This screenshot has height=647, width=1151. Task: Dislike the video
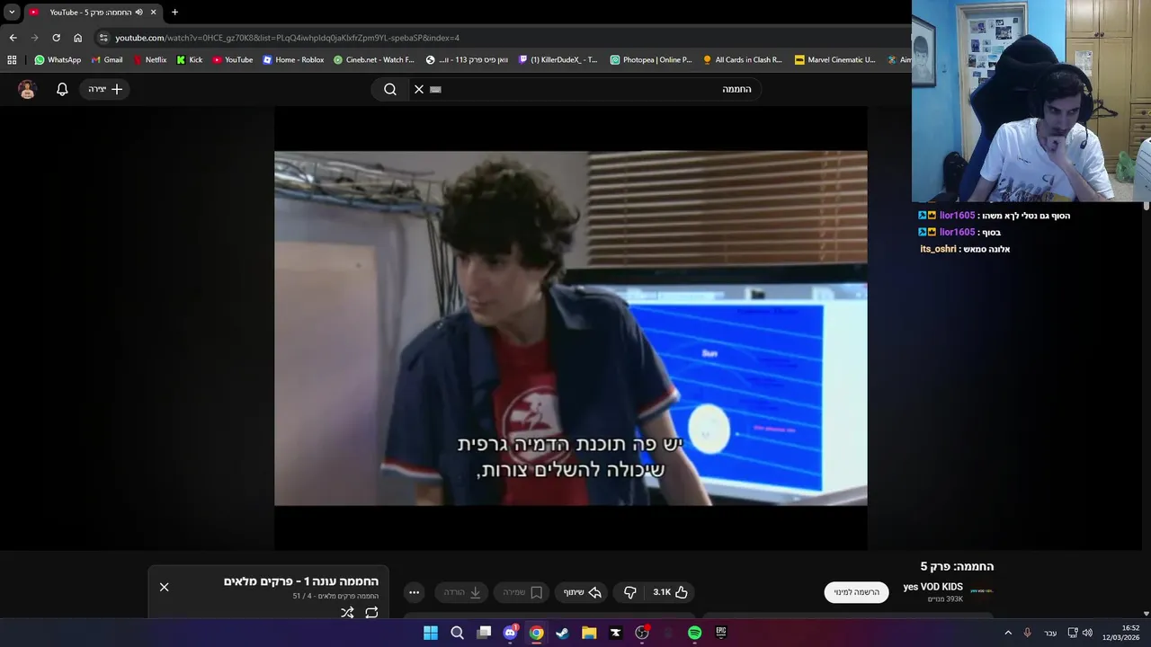[x=630, y=592]
